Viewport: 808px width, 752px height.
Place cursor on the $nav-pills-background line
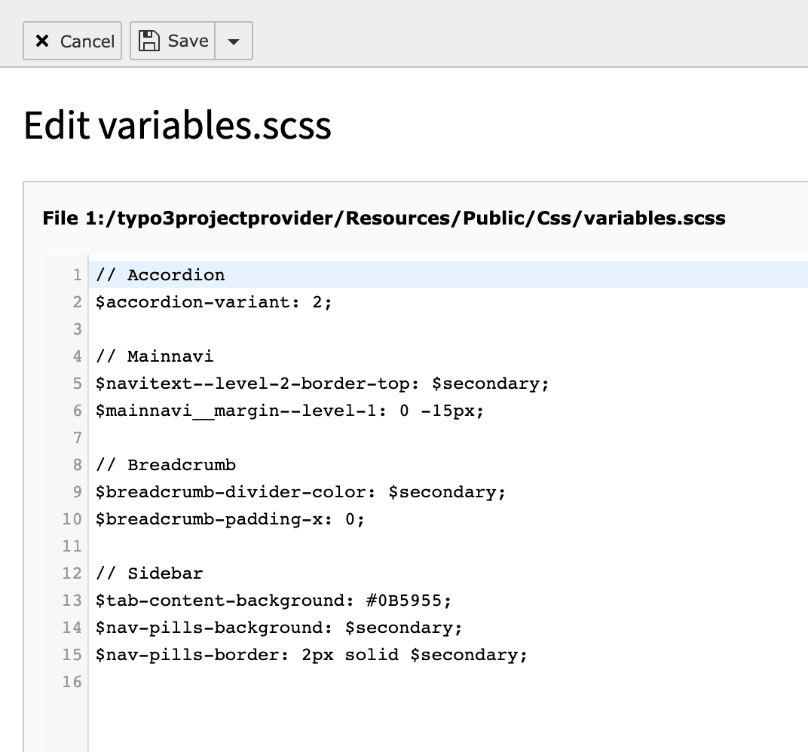[x=278, y=628]
